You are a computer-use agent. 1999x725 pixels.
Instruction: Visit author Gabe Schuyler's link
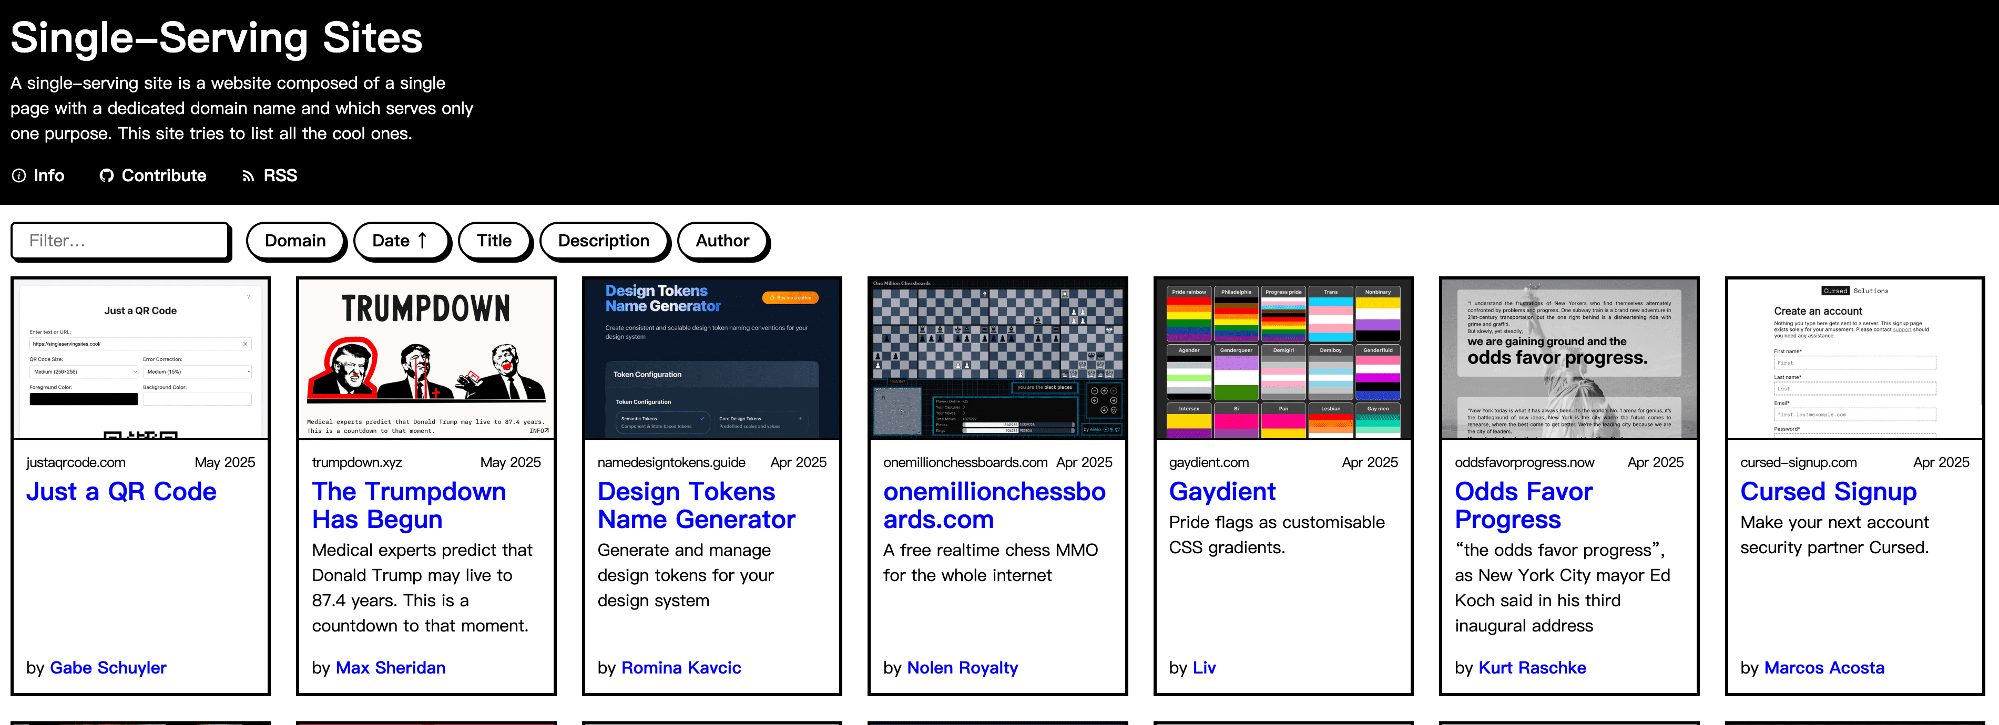tap(108, 668)
